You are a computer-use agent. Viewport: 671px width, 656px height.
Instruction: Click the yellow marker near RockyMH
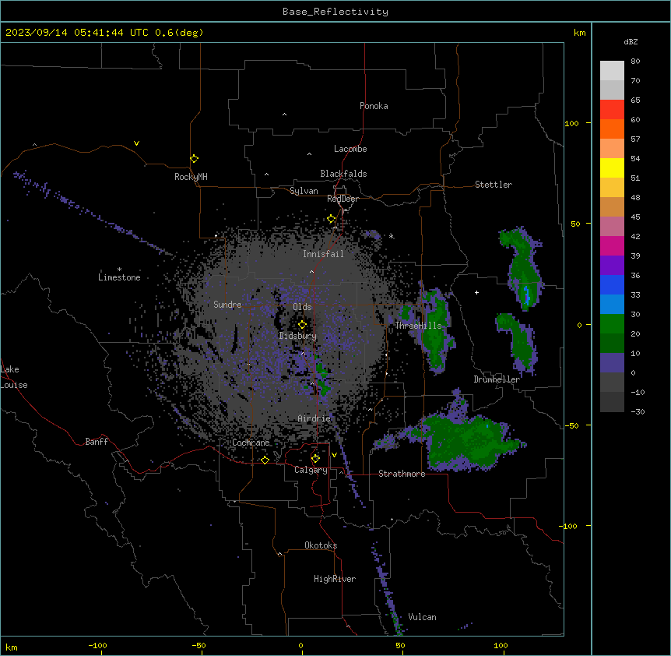tap(195, 158)
